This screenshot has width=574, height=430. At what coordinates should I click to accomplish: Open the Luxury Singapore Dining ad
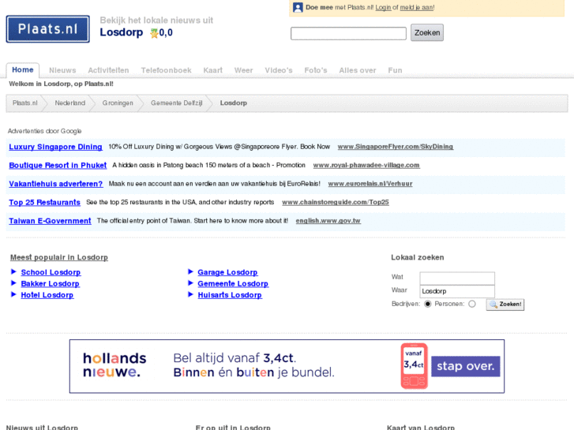tap(55, 147)
